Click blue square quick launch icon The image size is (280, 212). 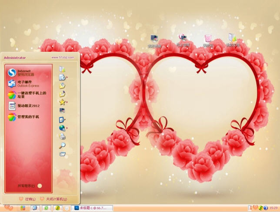pyautogui.click(x=35, y=208)
